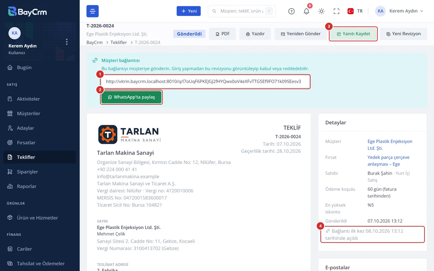Select Fırsatlar in sidebar
The height and width of the screenshot is (271, 434).
point(40,143)
